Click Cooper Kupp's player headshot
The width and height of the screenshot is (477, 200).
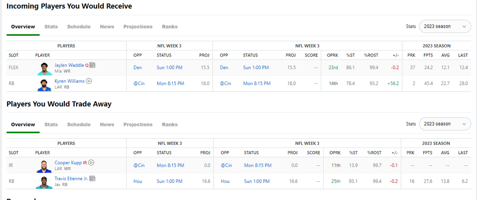(45, 165)
